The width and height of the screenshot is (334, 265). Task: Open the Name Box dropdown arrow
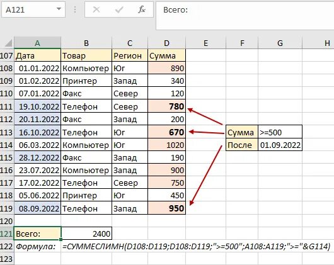pos(59,9)
